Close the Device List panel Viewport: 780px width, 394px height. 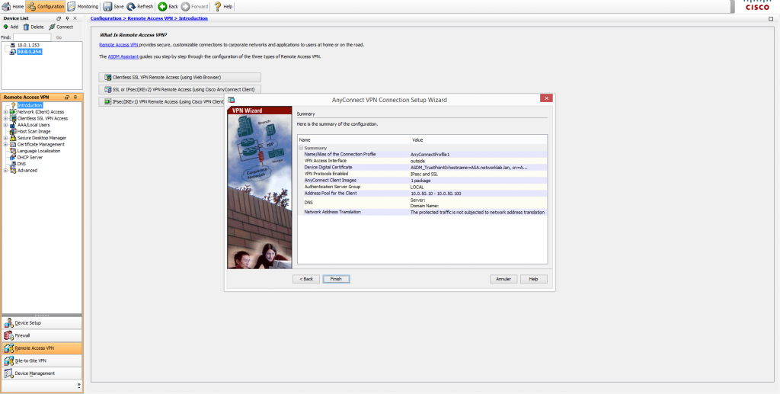click(75, 18)
